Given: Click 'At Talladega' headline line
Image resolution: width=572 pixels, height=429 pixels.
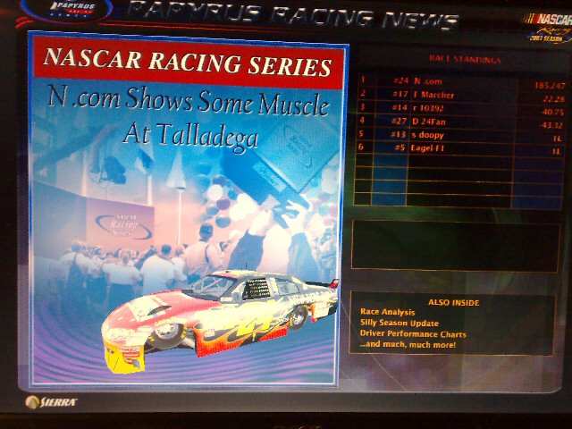Looking at the screenshot, I should coord(190,137).
